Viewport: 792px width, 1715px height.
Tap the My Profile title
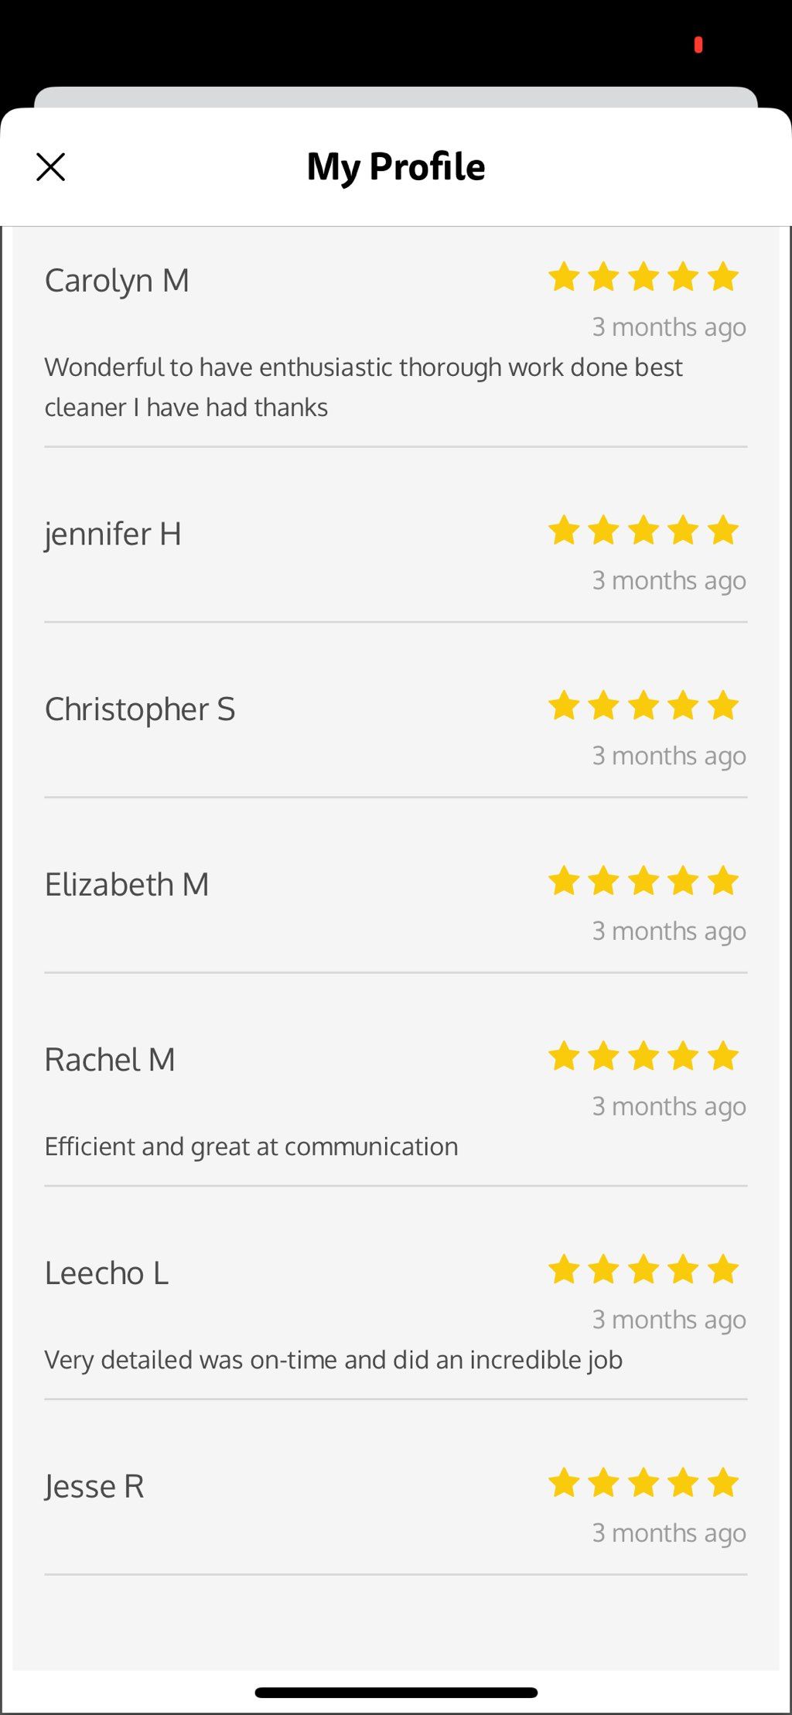396,167
